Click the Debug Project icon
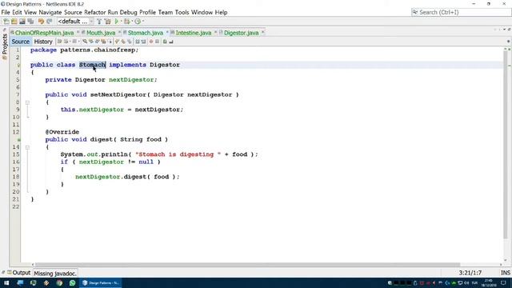This screenshot has height=288, width=512. [x=126, y=22]
